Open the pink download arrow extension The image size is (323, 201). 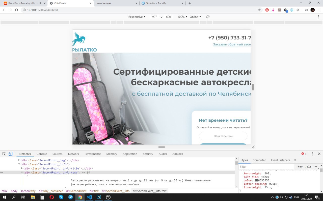coord(273,10)
